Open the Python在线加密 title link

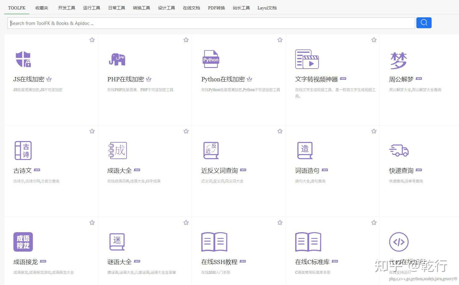pyautogui.click(x=223, y=79)
